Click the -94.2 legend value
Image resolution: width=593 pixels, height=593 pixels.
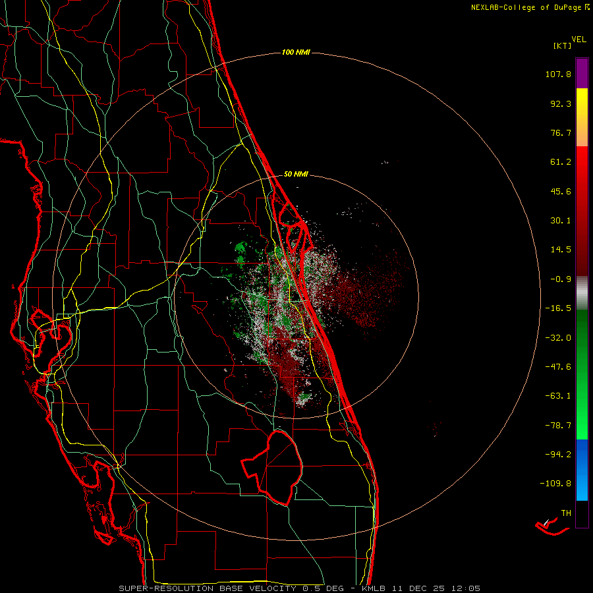(558, 454)
